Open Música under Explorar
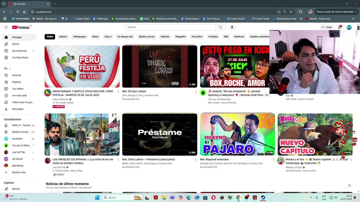 [19, 189]
